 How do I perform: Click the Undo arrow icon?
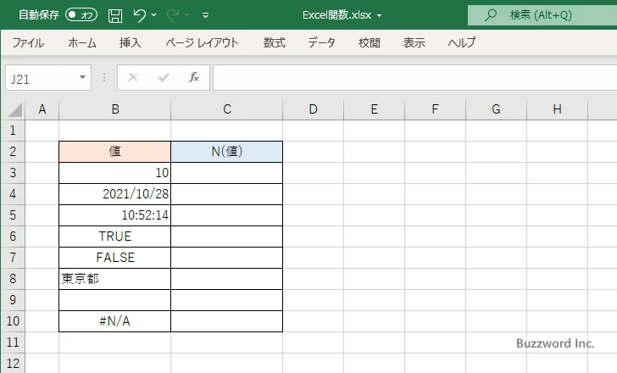point(140,15)
